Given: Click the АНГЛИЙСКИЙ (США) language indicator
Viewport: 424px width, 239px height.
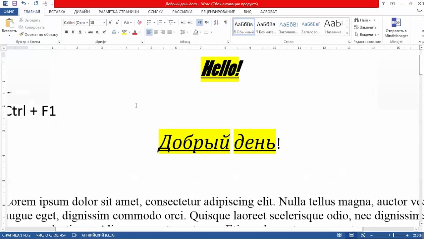Looking at the screenshot, I should click(98, 235).
